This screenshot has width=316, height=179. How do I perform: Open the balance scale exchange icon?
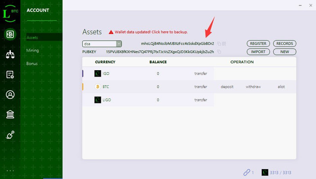click(10, 54)
